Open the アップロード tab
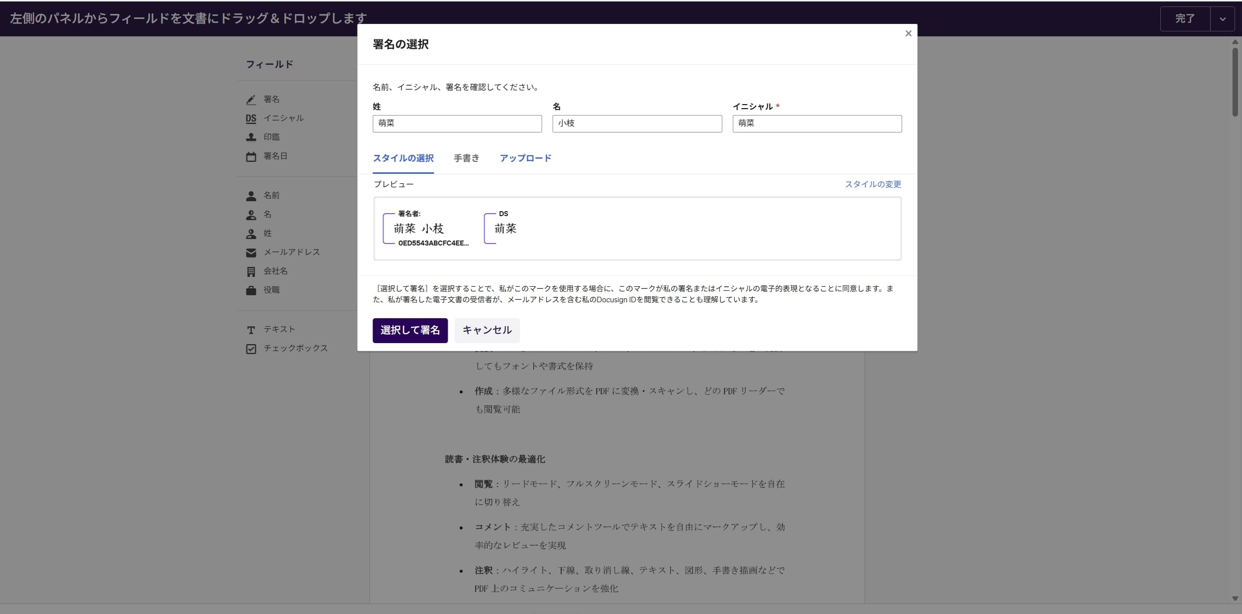This screenshot has width=1242, height=614. pos(525,158)
